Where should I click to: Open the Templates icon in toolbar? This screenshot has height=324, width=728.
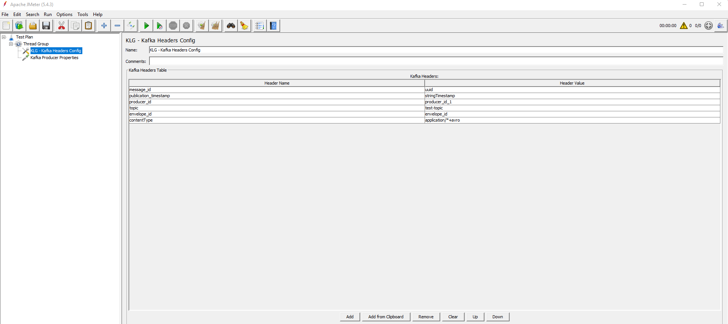pyautogui.click(x=19, y=26)
